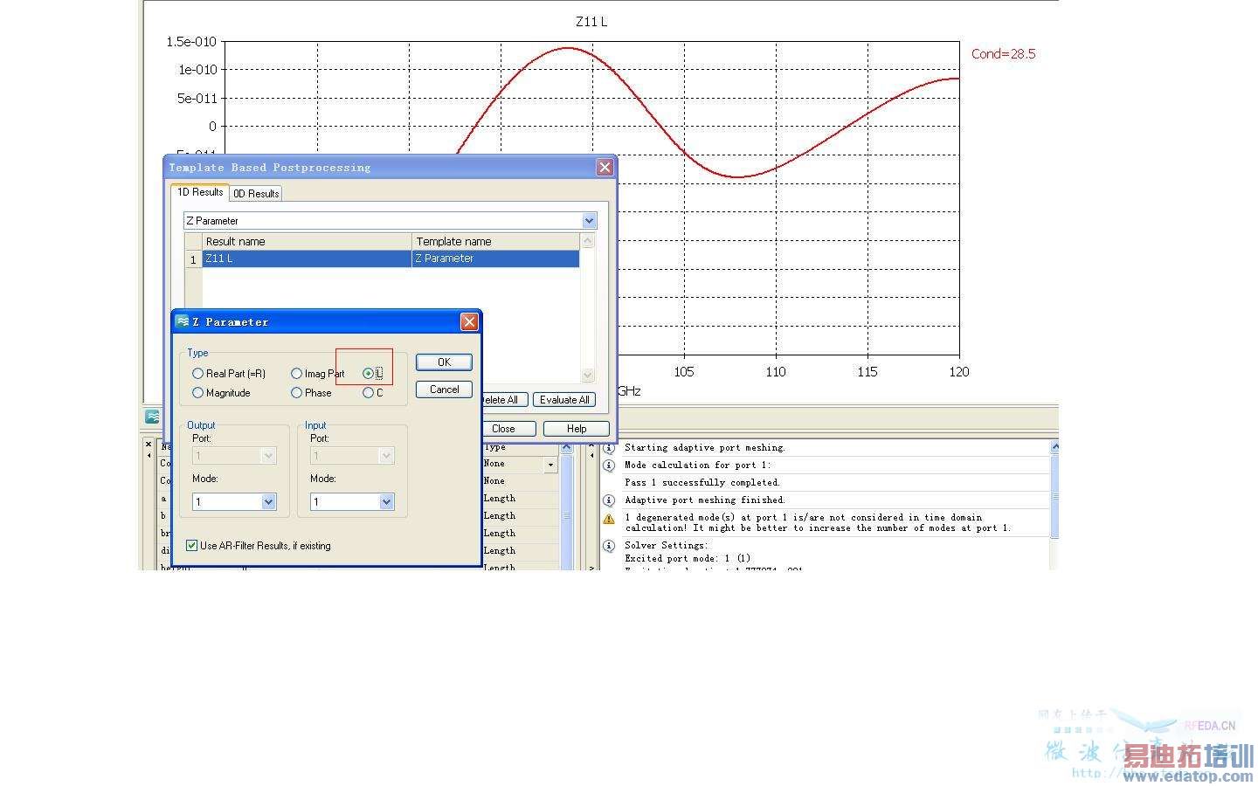Choose the C type radio button

click(x=368, y=393)
